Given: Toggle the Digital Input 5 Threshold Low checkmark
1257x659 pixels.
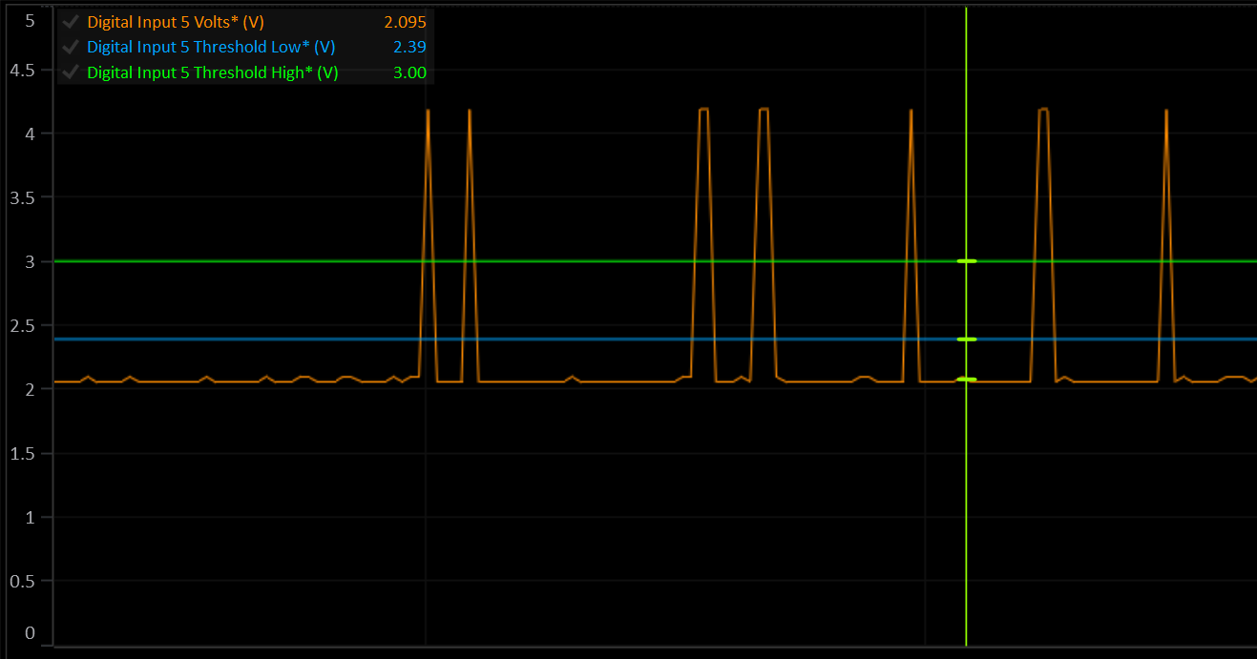Looking at the screenshot, I should click(70, 47).
